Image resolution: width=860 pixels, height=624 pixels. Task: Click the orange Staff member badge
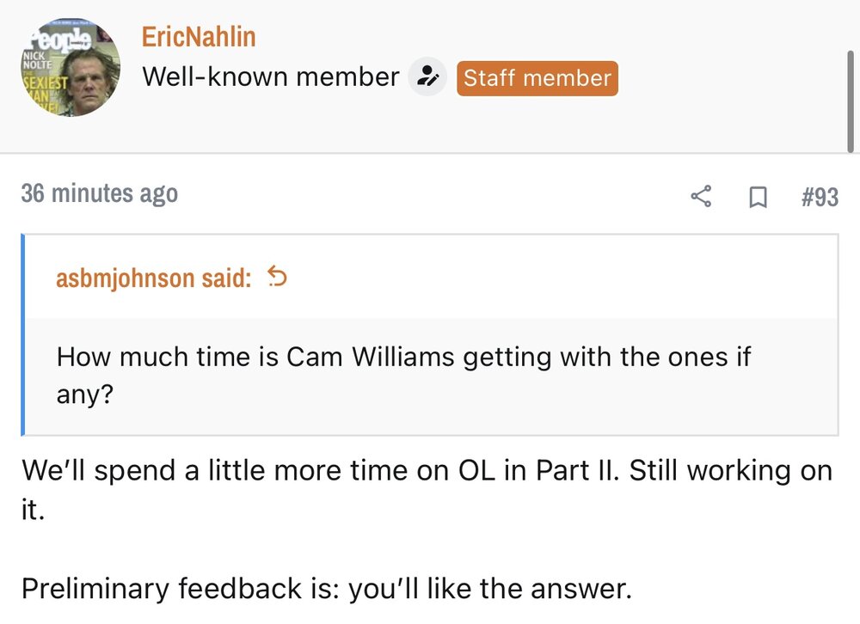(537, 78)
